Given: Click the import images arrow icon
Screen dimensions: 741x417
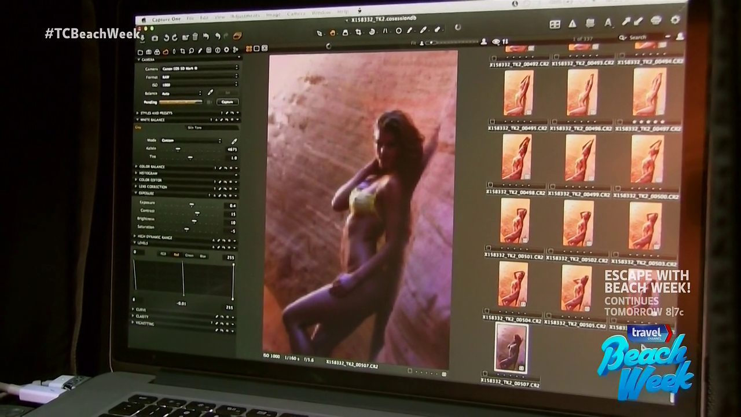Looking at the screenshot, I should point(142,38).
